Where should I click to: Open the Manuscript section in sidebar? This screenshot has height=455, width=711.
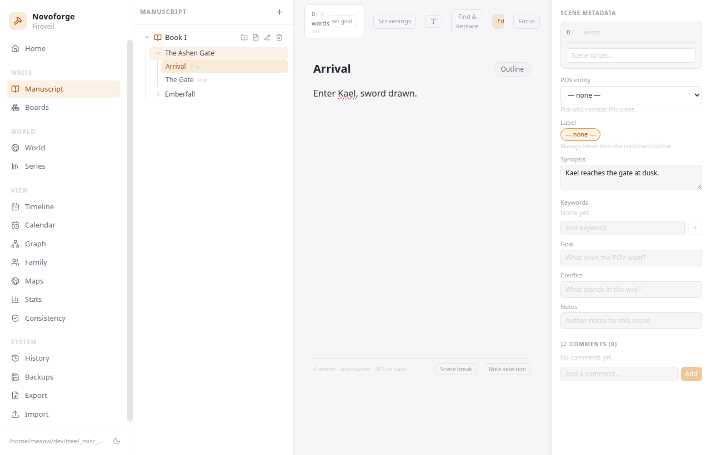click(63, 89)
